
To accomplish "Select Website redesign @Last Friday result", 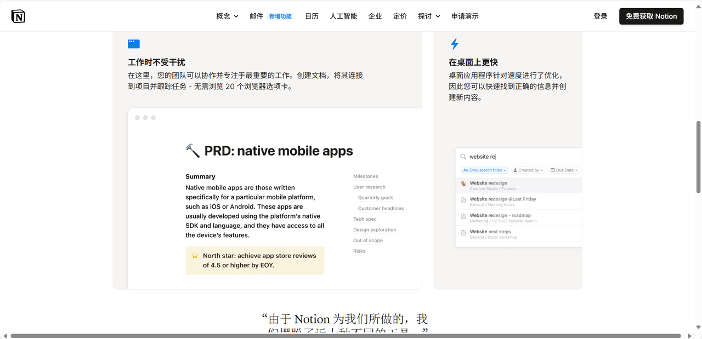I will (x=519, y=202).
